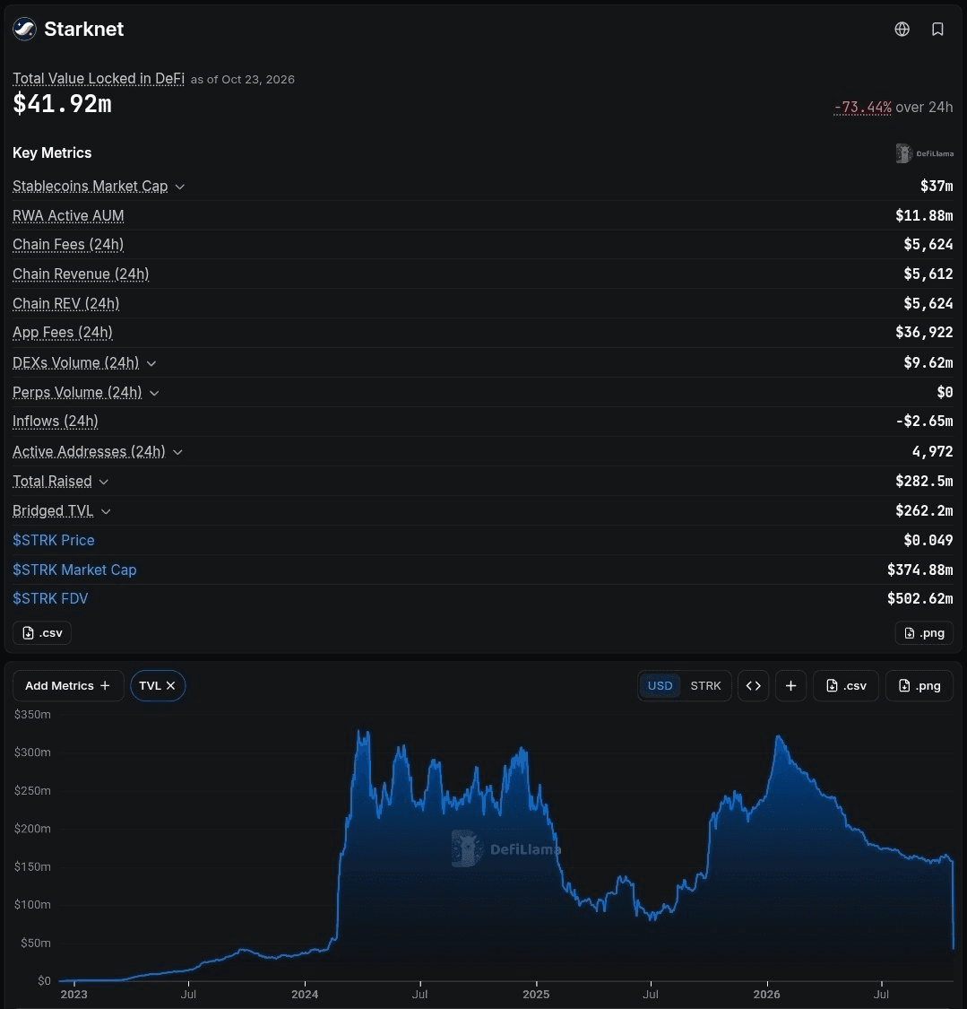Click the 2024 label on chart axis

[x=304, y=995]
